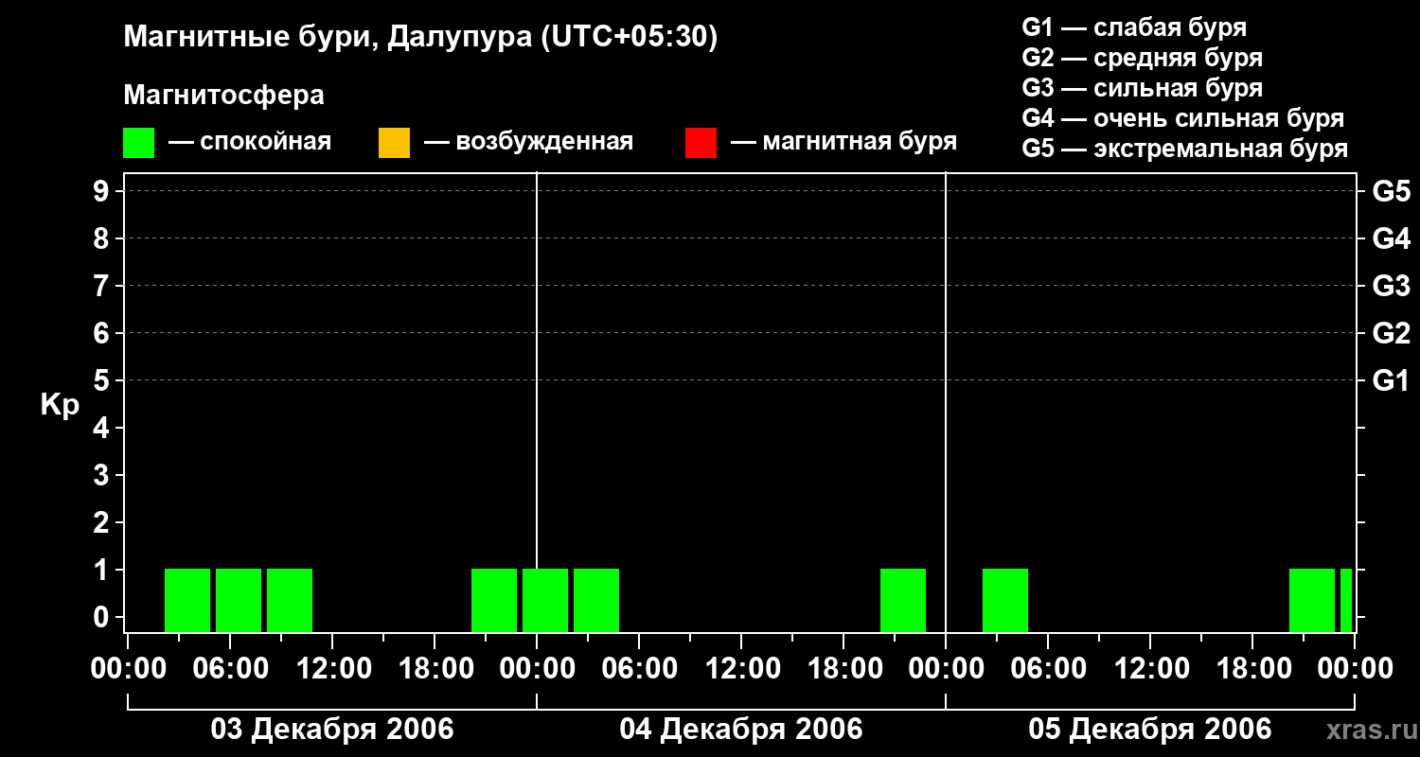The image size is (1420, 757).
Task: Click the green 'спокойная' legend swatch
Action: point(139,143)
